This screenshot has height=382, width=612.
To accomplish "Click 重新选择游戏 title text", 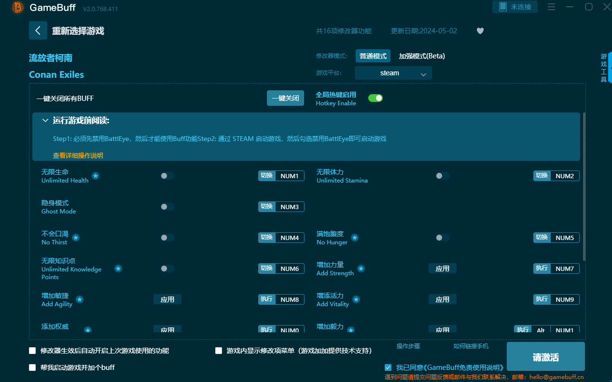I will 78,31.
